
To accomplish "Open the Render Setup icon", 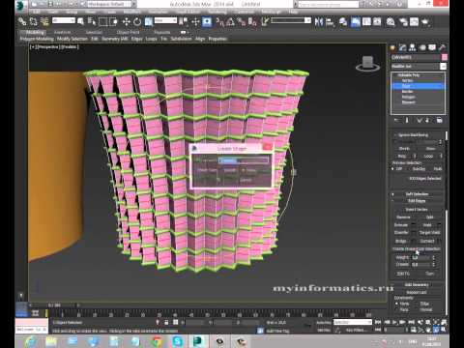I will (x=403, y=21).
